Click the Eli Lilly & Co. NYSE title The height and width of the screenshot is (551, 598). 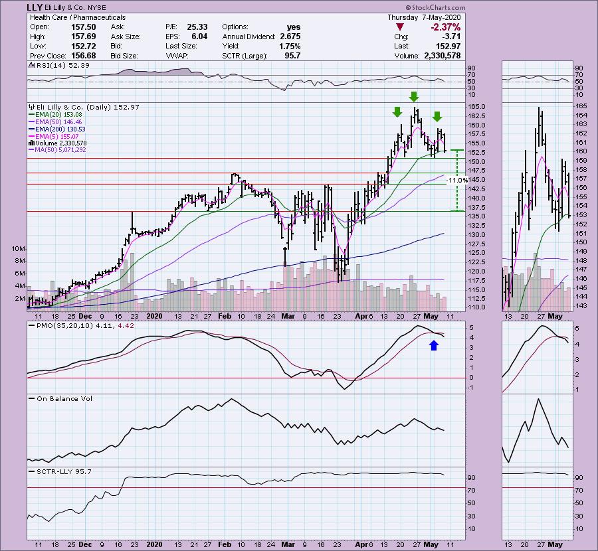75,7
